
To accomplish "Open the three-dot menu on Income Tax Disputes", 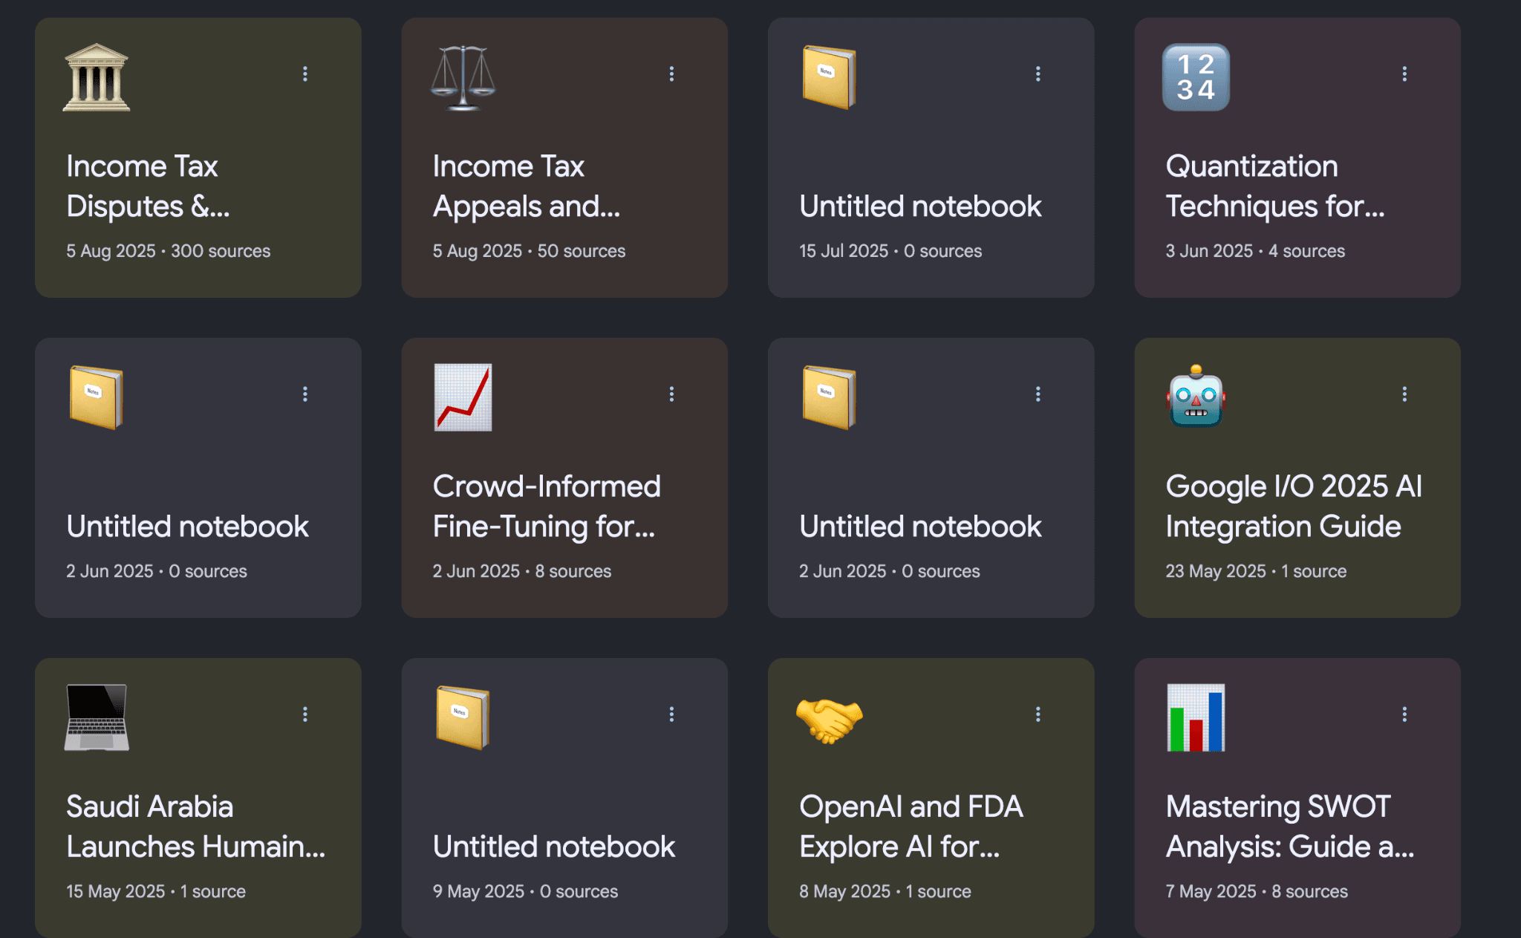I will click(305, 73).
